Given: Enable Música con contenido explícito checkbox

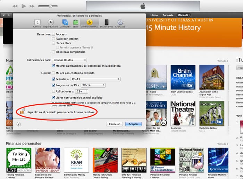Looking at the screenshot, I should [x=53, y=73].
